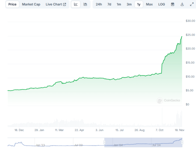Click the 22. Apr date label
Image resolution: width=196 pixels, height=150 pixels.
79,130
